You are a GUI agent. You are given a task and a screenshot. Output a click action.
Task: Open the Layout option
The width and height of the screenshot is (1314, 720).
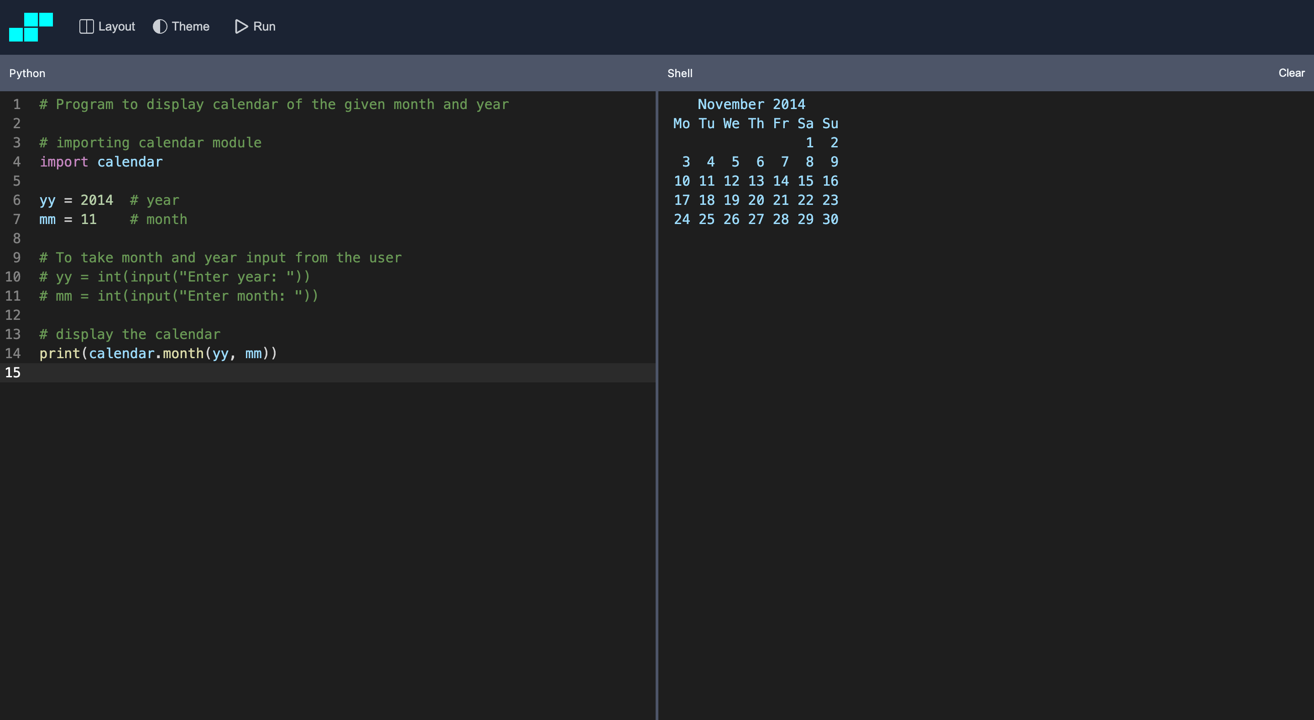tap(107, 26)
